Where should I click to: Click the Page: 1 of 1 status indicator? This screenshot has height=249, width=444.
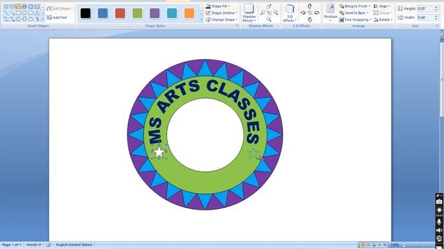pos(12,245)
